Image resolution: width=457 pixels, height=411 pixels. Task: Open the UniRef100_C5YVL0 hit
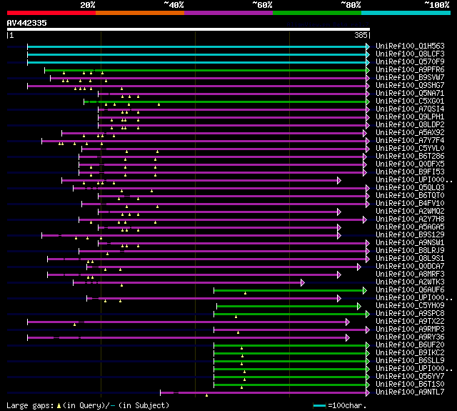tap(410, 149)
